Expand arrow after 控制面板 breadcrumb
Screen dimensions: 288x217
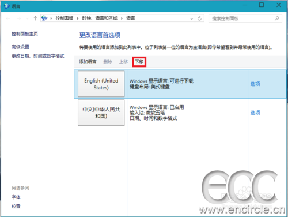click(x=78, y=18)
